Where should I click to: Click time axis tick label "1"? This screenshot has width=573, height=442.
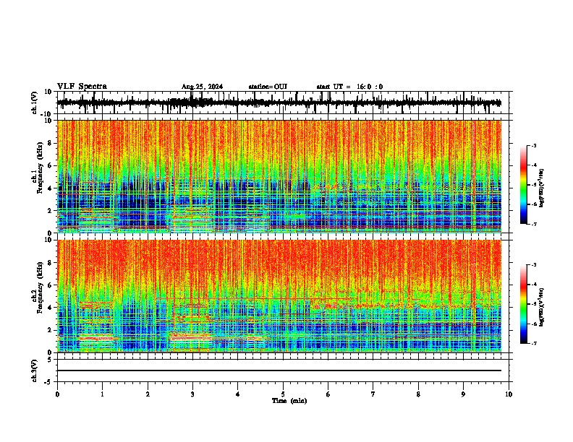(102, 394)
